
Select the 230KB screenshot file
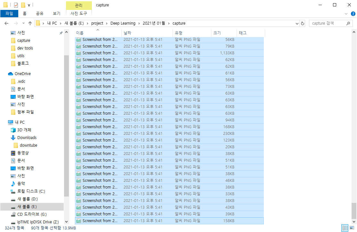[x=169, y=133]
